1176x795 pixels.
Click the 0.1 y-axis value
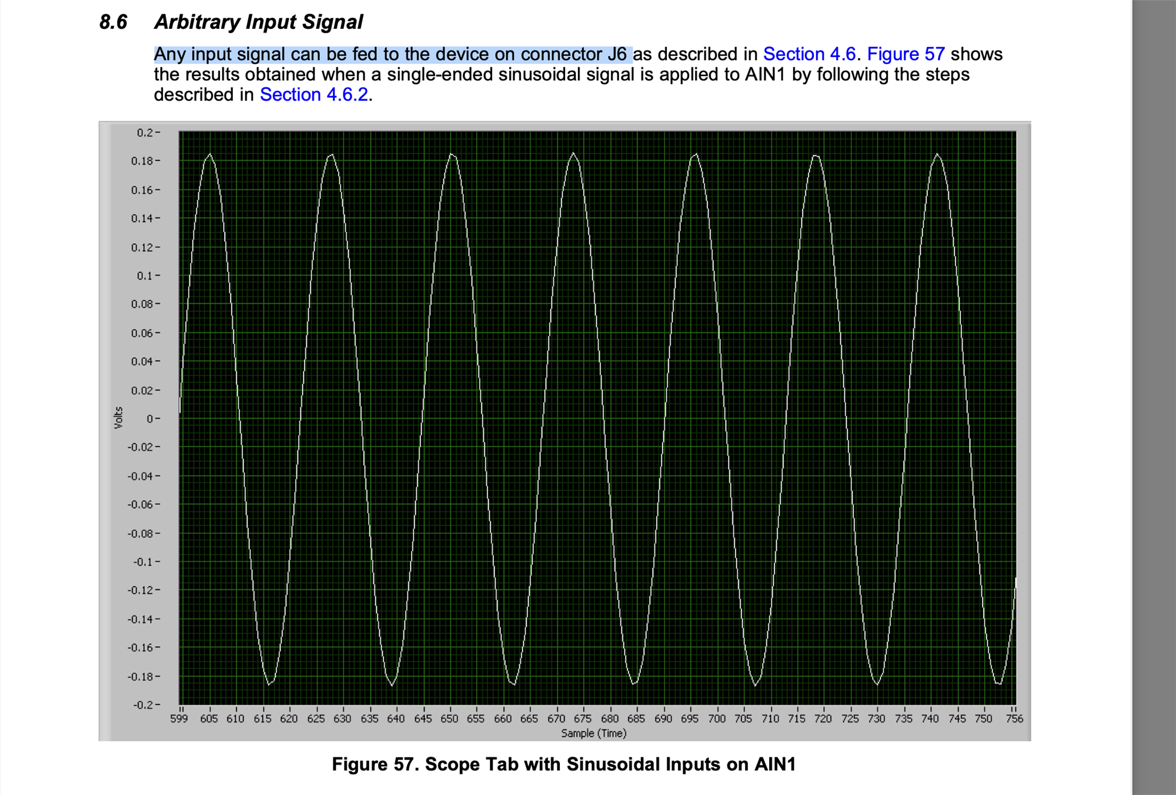tap(146, 275)
